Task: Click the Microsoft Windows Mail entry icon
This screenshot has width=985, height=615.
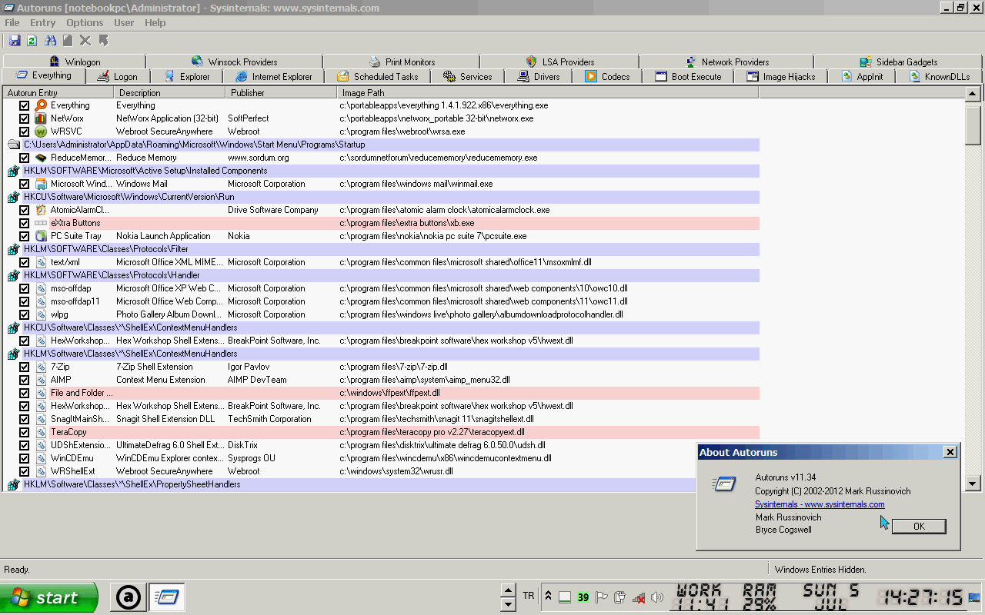Action: click(x=42, y=184)
